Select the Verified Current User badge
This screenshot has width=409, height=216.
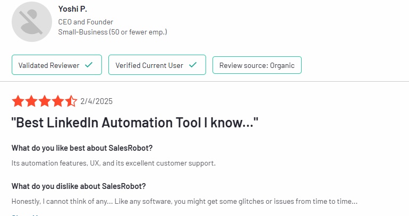[x=157, y=65]
